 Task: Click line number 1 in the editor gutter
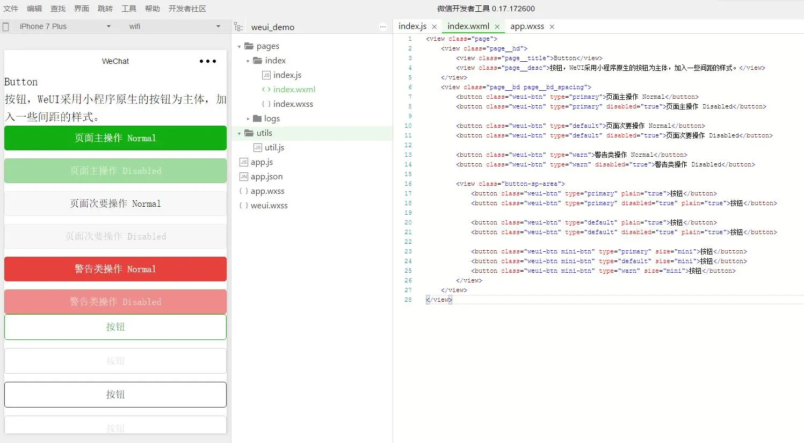[x=410, y=39]
